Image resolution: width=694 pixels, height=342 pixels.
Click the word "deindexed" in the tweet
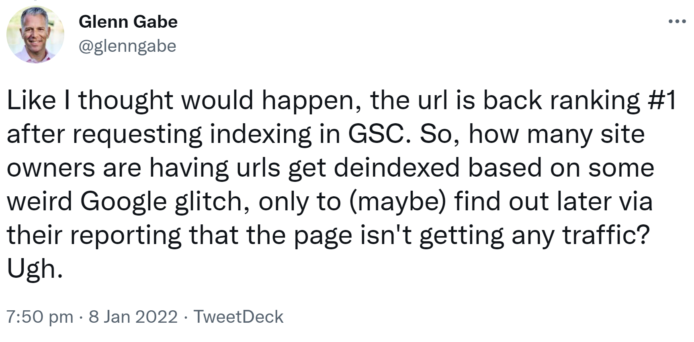(397, 168)
